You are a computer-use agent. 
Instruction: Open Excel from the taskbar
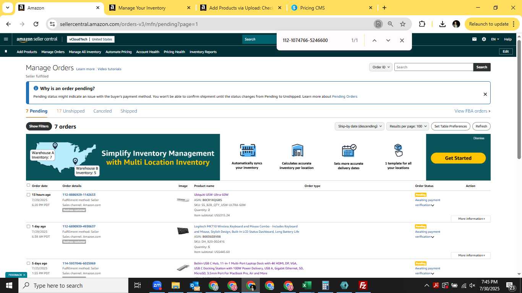tap(307, 285)
